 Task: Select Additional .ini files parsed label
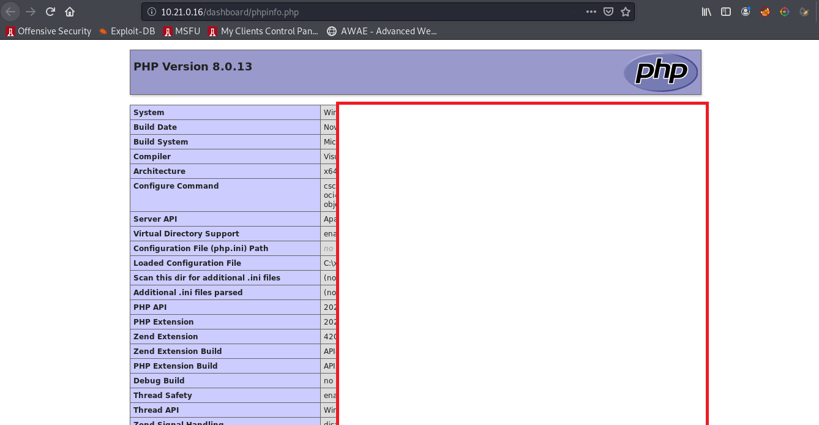click(x=188, y=293)
